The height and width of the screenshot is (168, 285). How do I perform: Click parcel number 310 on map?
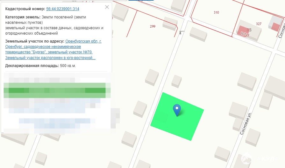tap(216, 13)
